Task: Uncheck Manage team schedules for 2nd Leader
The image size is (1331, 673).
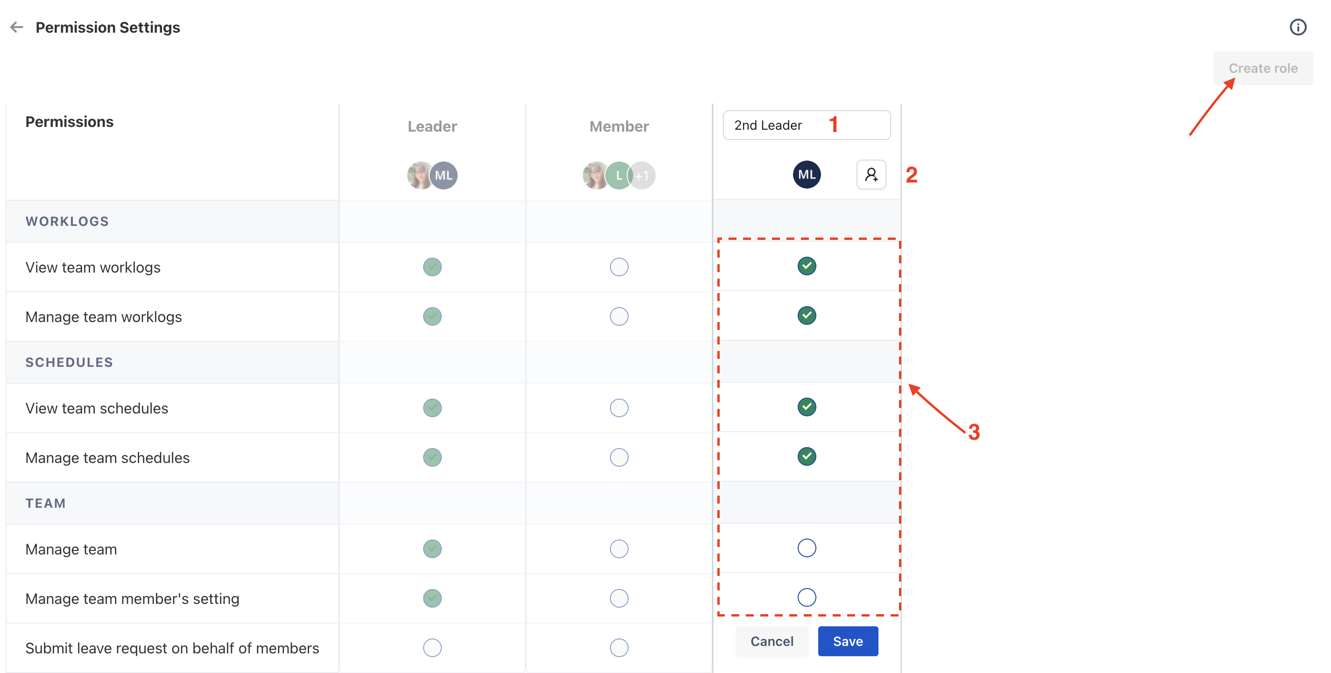Action: point(807,456)
